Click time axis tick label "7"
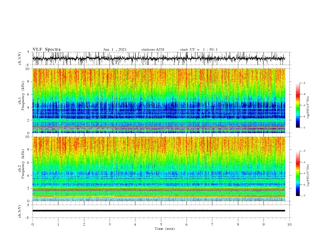This screenshot has height=252, width=326. [212, 224]
